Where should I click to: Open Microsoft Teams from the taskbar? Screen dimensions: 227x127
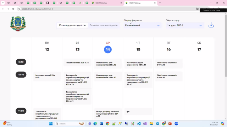(x=89, y=124)
